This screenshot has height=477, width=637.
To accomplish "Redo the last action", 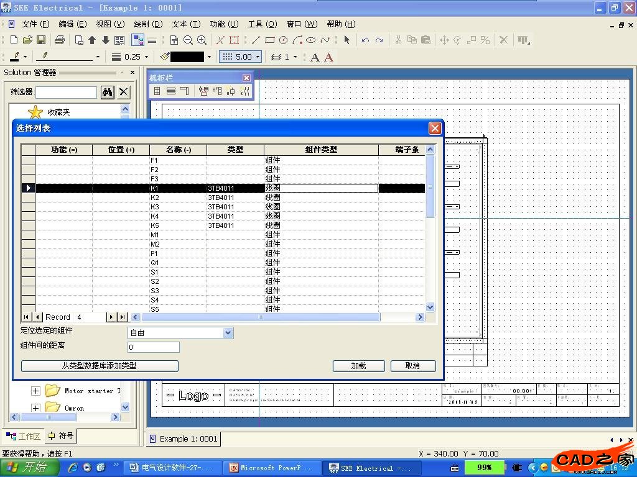I will pos(379,40).
